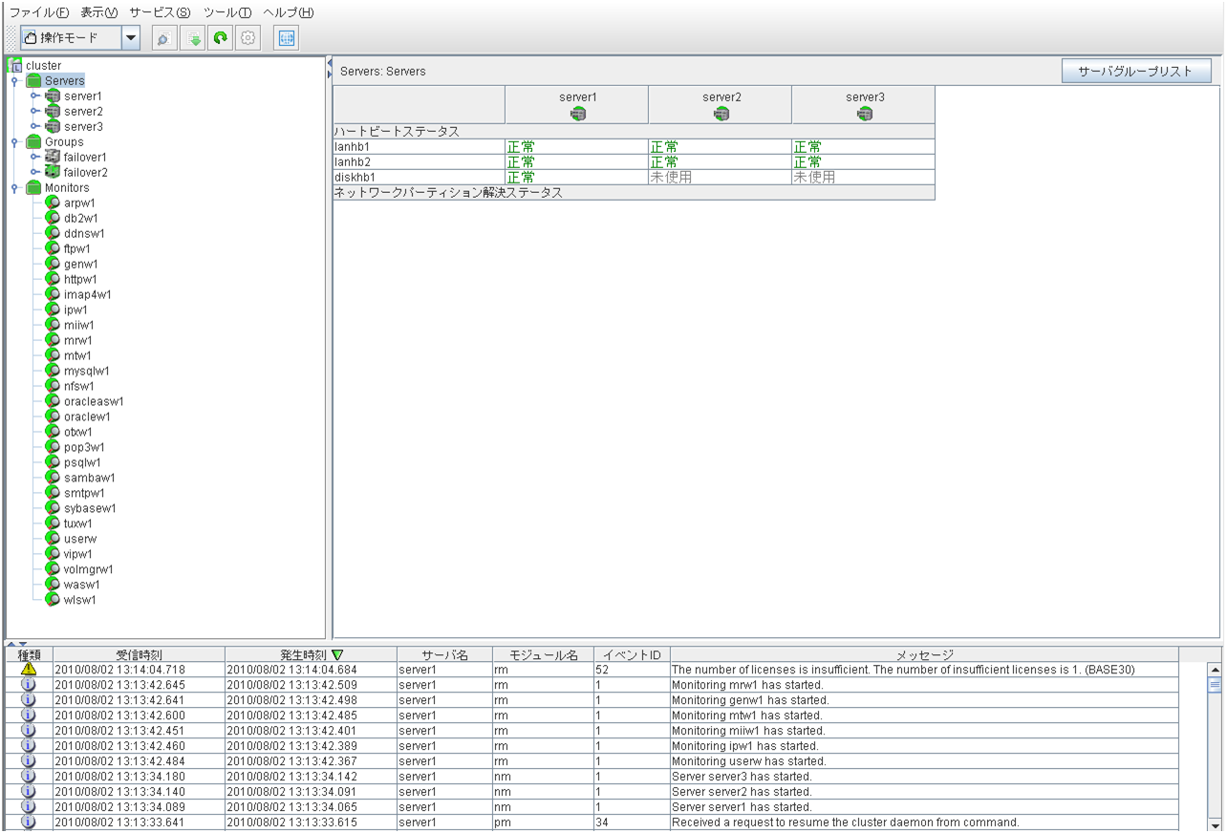Click the サーバグループリスト button
This screenshot has height=833, width=1227.
pos(1135,72)
